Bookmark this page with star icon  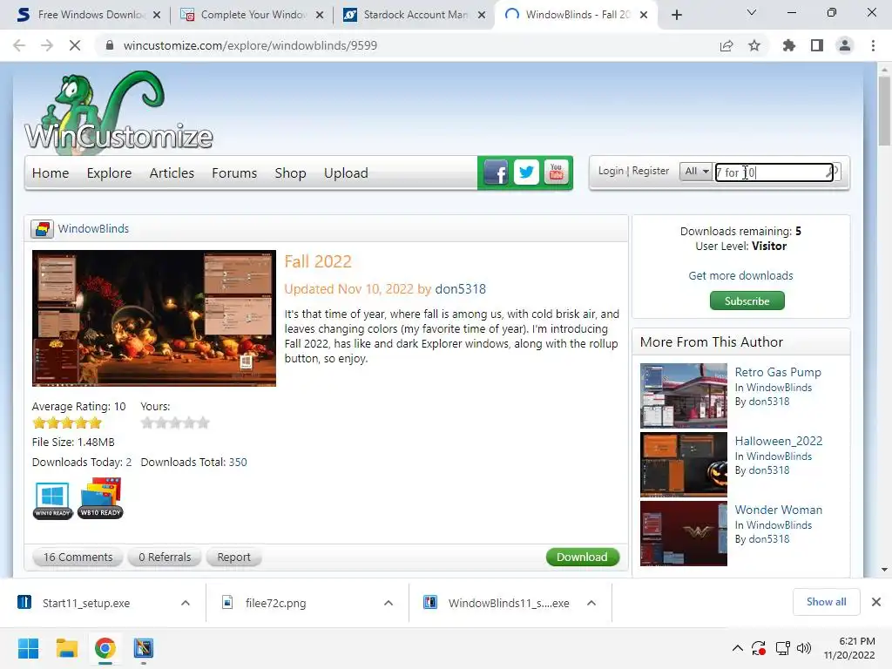click(x=754, y=45)
